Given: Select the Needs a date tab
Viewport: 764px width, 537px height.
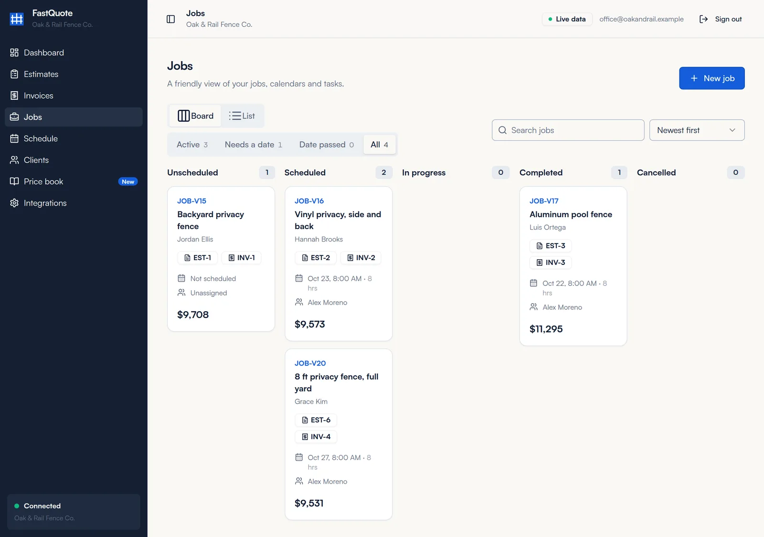Looking at the screenshot, I should 254,145.
